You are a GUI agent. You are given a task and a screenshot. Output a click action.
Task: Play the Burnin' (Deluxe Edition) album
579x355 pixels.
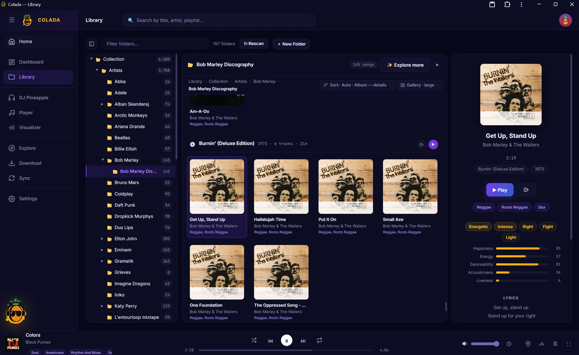point(433,144)
